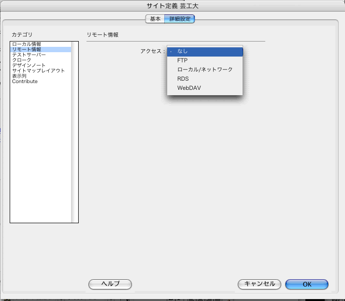The height and width of the screenshot is (301, 345).
Task: Choose なし in the access dropdown
Action: [x=205, y=51]
